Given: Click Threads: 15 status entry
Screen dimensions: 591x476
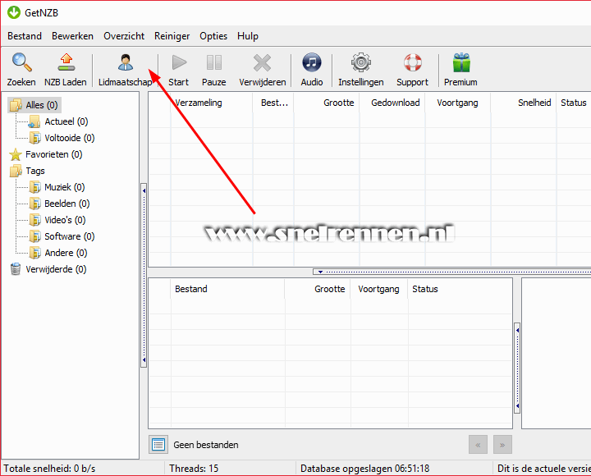Looking at the screenshot, I should (x=194, y=469).
